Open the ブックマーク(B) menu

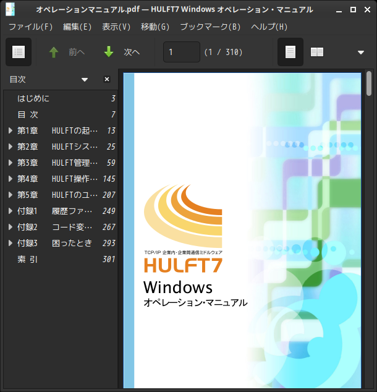pyautogui.click(x=210, y=27)
